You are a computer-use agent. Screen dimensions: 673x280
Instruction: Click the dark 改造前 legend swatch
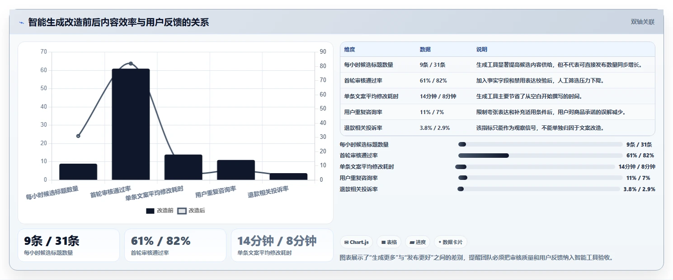click(150, 211)
